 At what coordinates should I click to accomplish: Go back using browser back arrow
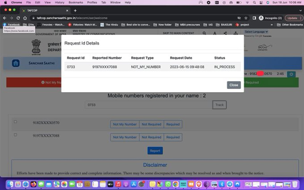click(5, 18)
